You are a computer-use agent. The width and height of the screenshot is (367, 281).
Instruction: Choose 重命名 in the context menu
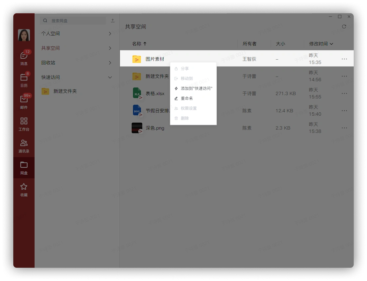coord(193,98)
